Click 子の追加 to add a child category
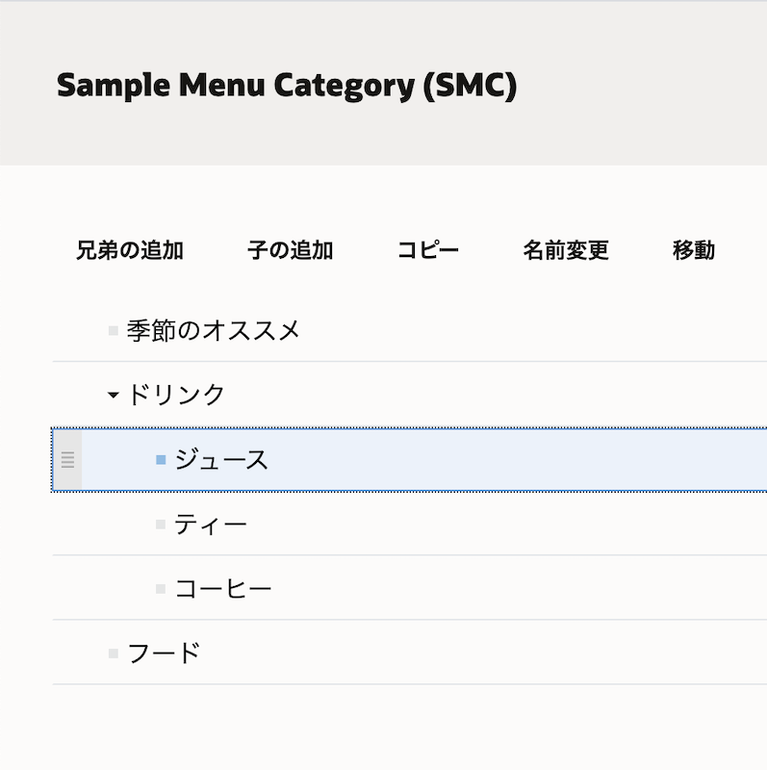This screenshot has width=767, height=770. coord(290,250)
